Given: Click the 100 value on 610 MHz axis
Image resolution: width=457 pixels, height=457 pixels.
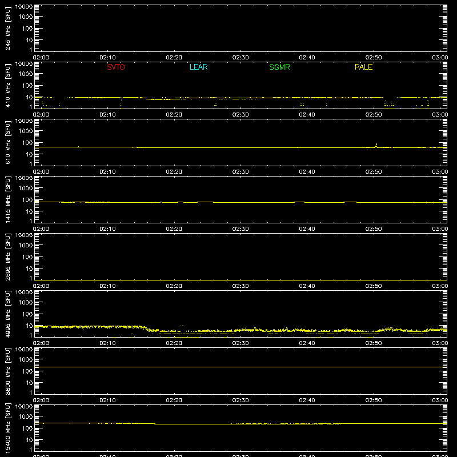Looking at the screenshot, I should 27,143.
